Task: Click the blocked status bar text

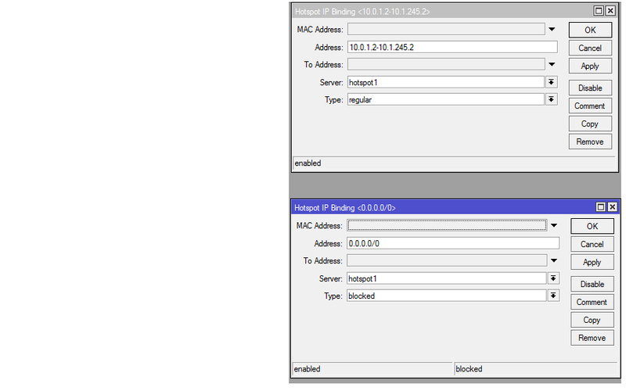Action: [469, 369]
